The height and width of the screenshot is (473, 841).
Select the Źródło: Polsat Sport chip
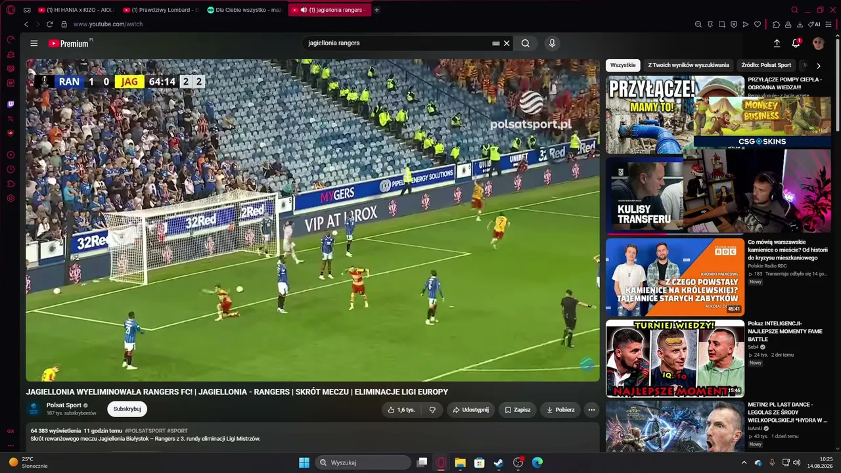coord(766,66)
